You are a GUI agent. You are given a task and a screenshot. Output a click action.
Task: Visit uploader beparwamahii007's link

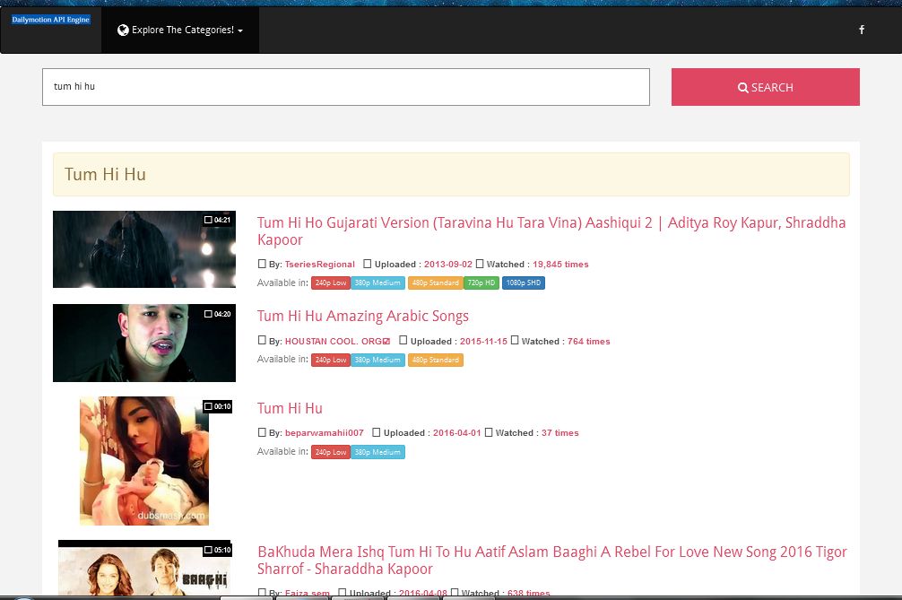[324, 433]
